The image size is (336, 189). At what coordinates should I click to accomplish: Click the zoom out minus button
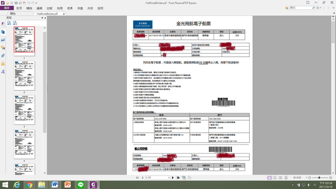[x=310, y=178]
